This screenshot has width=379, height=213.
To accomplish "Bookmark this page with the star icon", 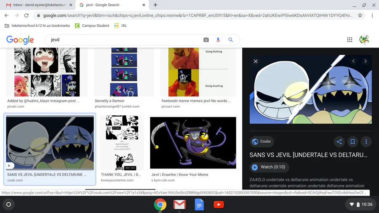I will tap(360, 16).
